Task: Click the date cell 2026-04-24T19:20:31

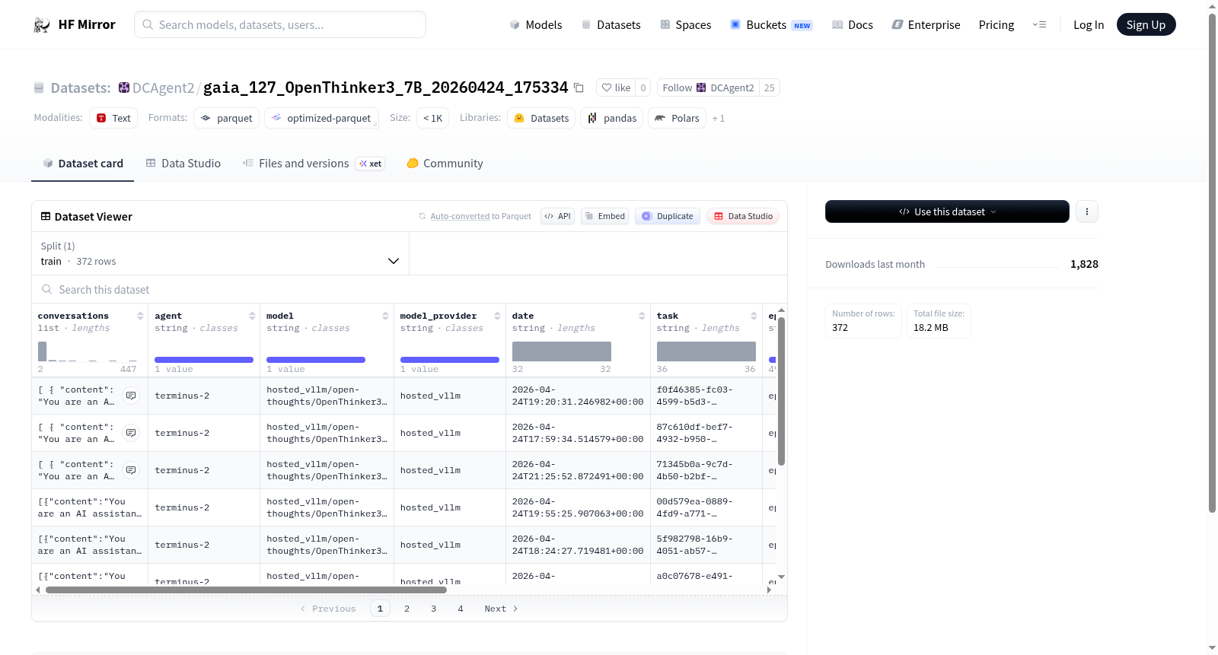Action: point(578,396)
